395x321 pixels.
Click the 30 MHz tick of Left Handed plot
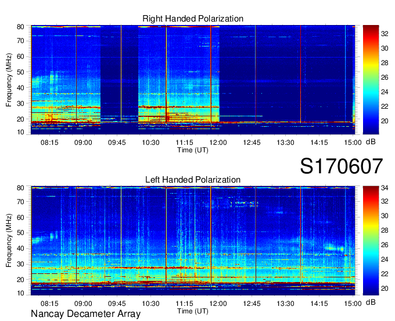tap(20, 264)
